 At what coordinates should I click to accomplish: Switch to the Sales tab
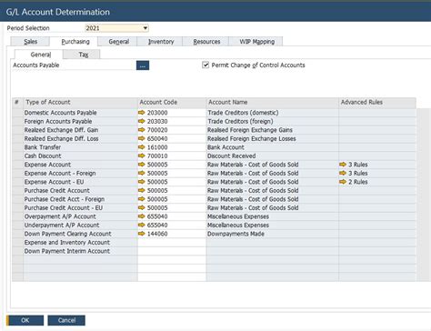point(30,42)
